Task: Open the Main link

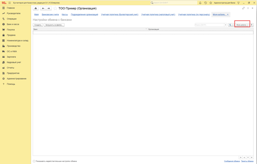Action: [x=37, y=15]
